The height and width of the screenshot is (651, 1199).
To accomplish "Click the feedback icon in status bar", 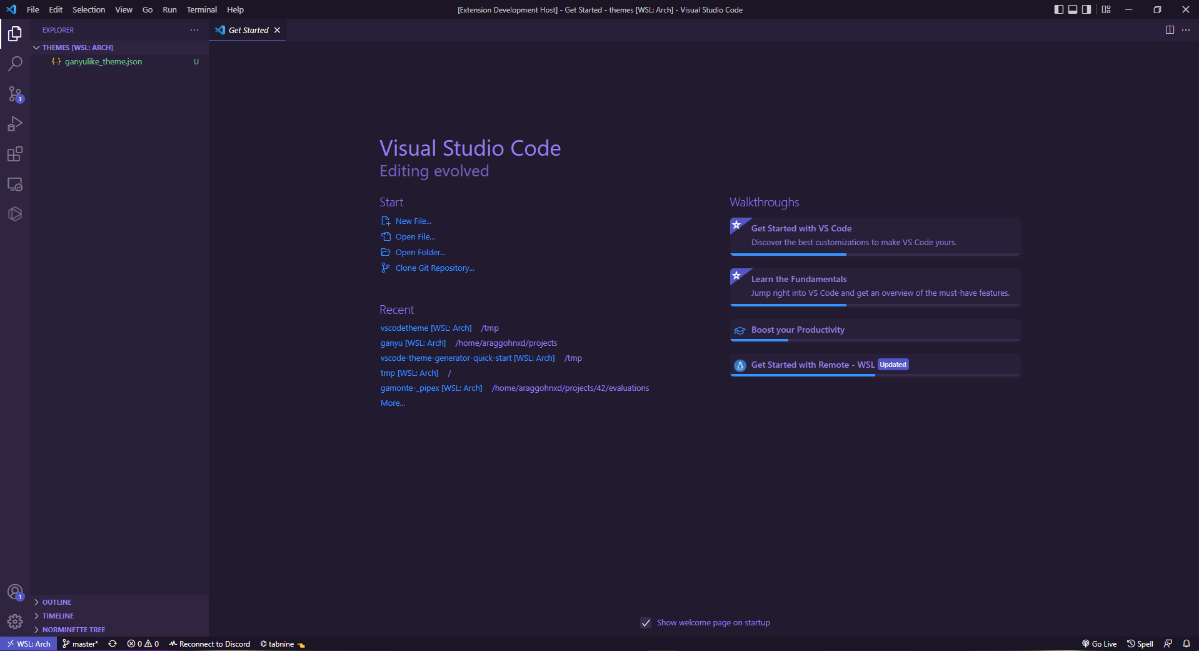I will [x=1168, y=643].
